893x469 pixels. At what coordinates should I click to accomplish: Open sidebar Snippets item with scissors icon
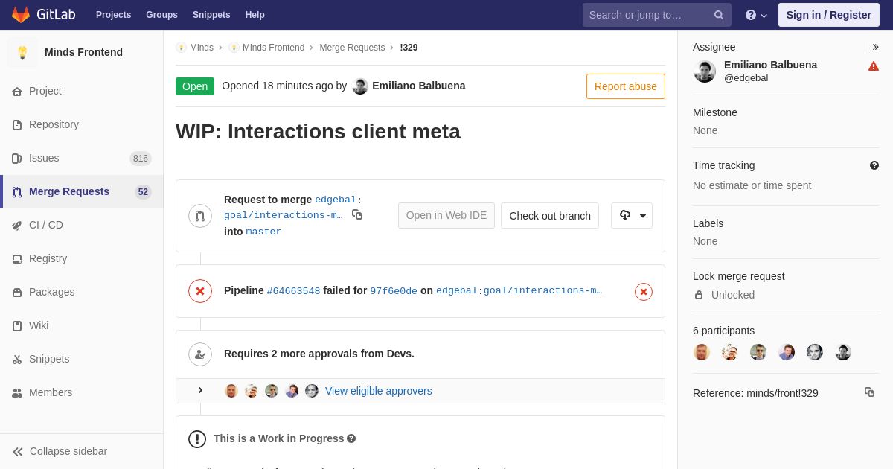[x=82, y=359]
